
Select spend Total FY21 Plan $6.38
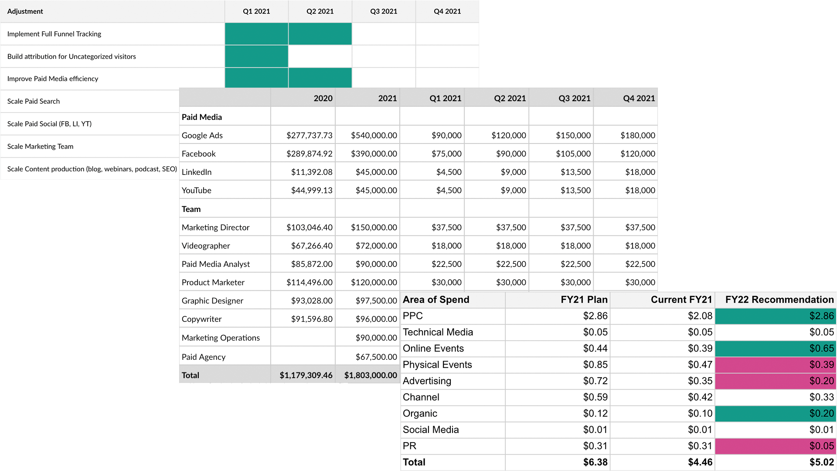pyautogui.click(x=595, y=462)
